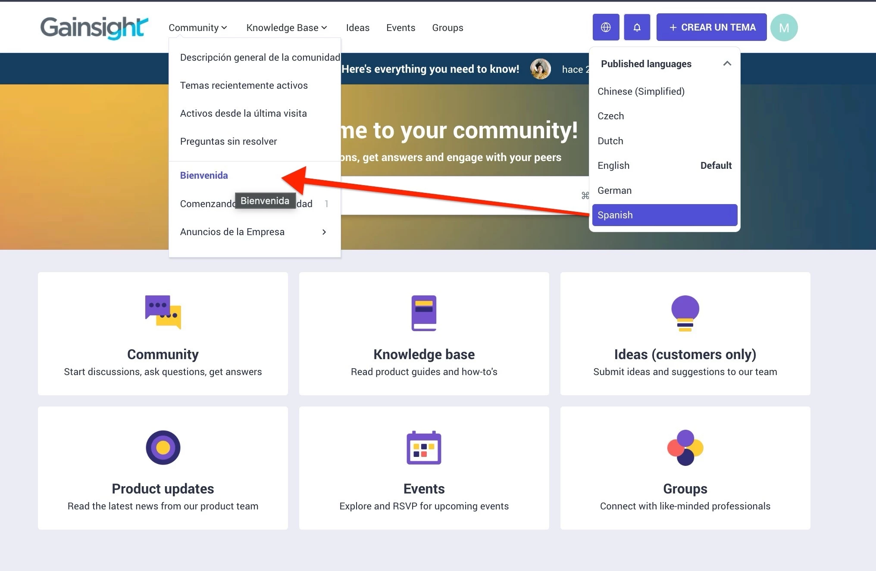Click the globe language selector icon
Screen dimensions: 876x571
click(x=606, y=27)
